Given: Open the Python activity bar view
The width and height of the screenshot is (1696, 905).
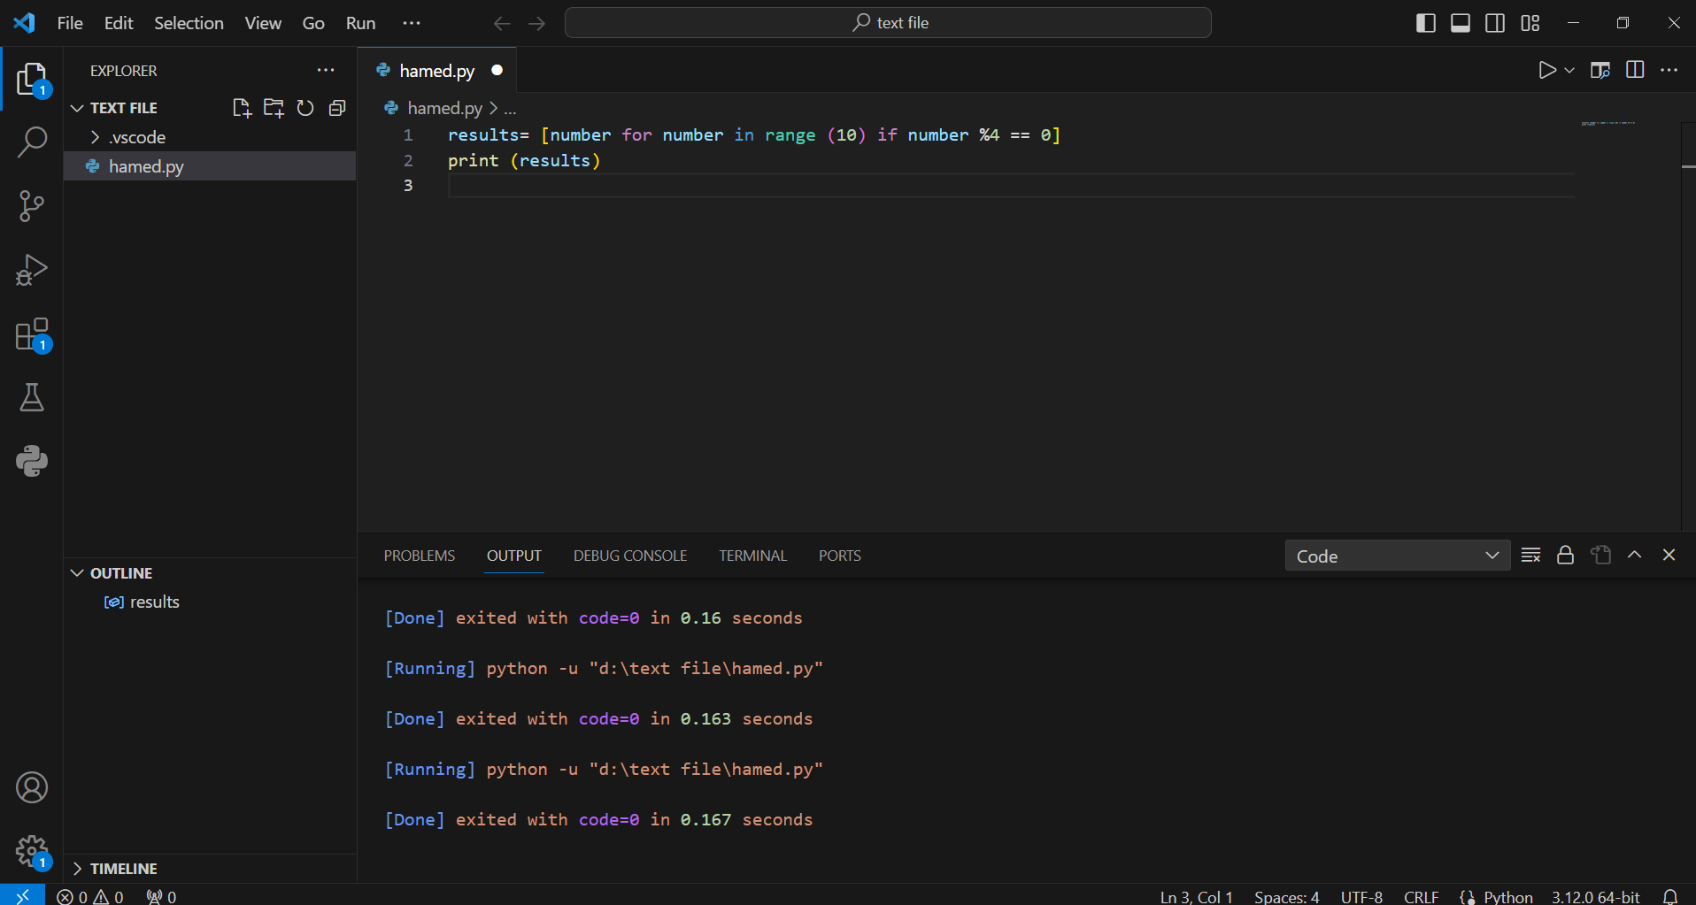Looking at the screenshot, I should (x=32, y=461).
